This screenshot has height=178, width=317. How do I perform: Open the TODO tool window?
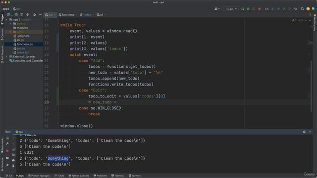pos(59,176)
